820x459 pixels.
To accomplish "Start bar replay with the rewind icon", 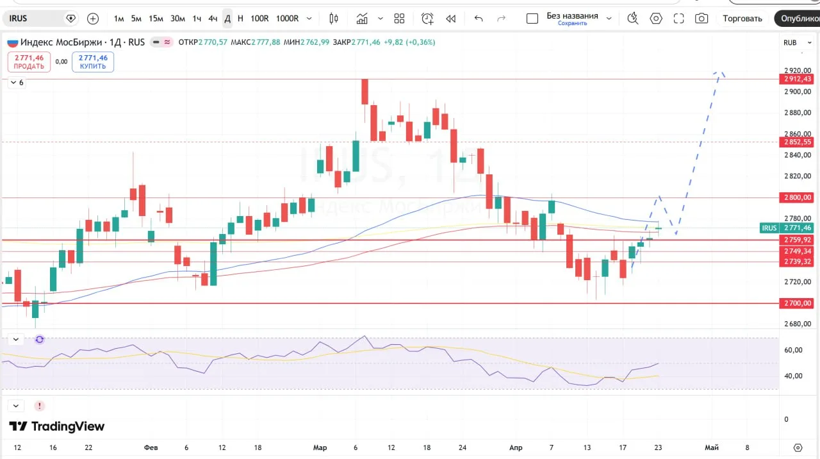I will 451,19.
